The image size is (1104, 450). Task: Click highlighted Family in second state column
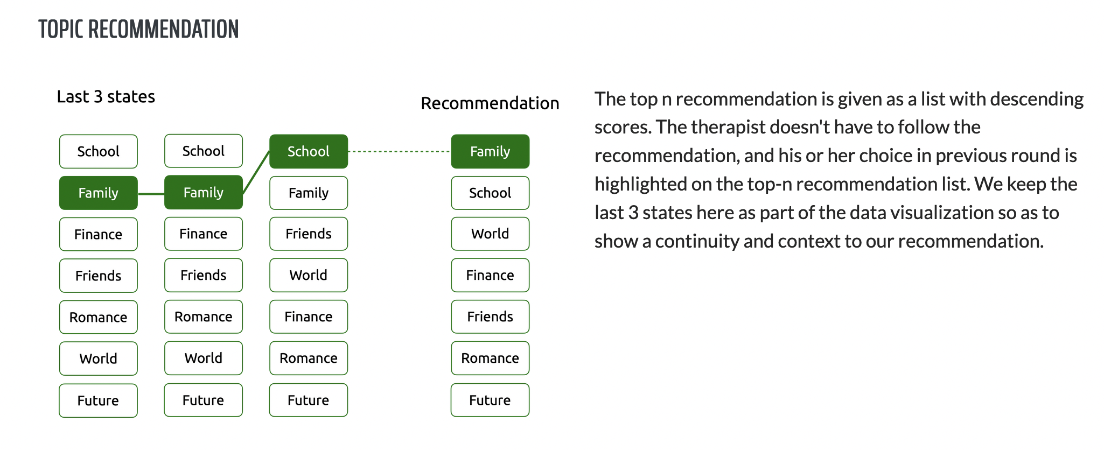(204, 192)
